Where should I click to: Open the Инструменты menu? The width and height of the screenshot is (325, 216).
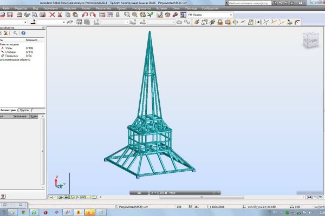(141, 8)
